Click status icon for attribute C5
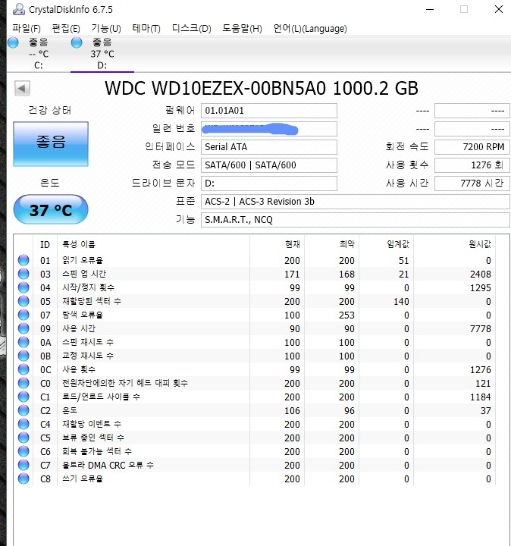 24,438
